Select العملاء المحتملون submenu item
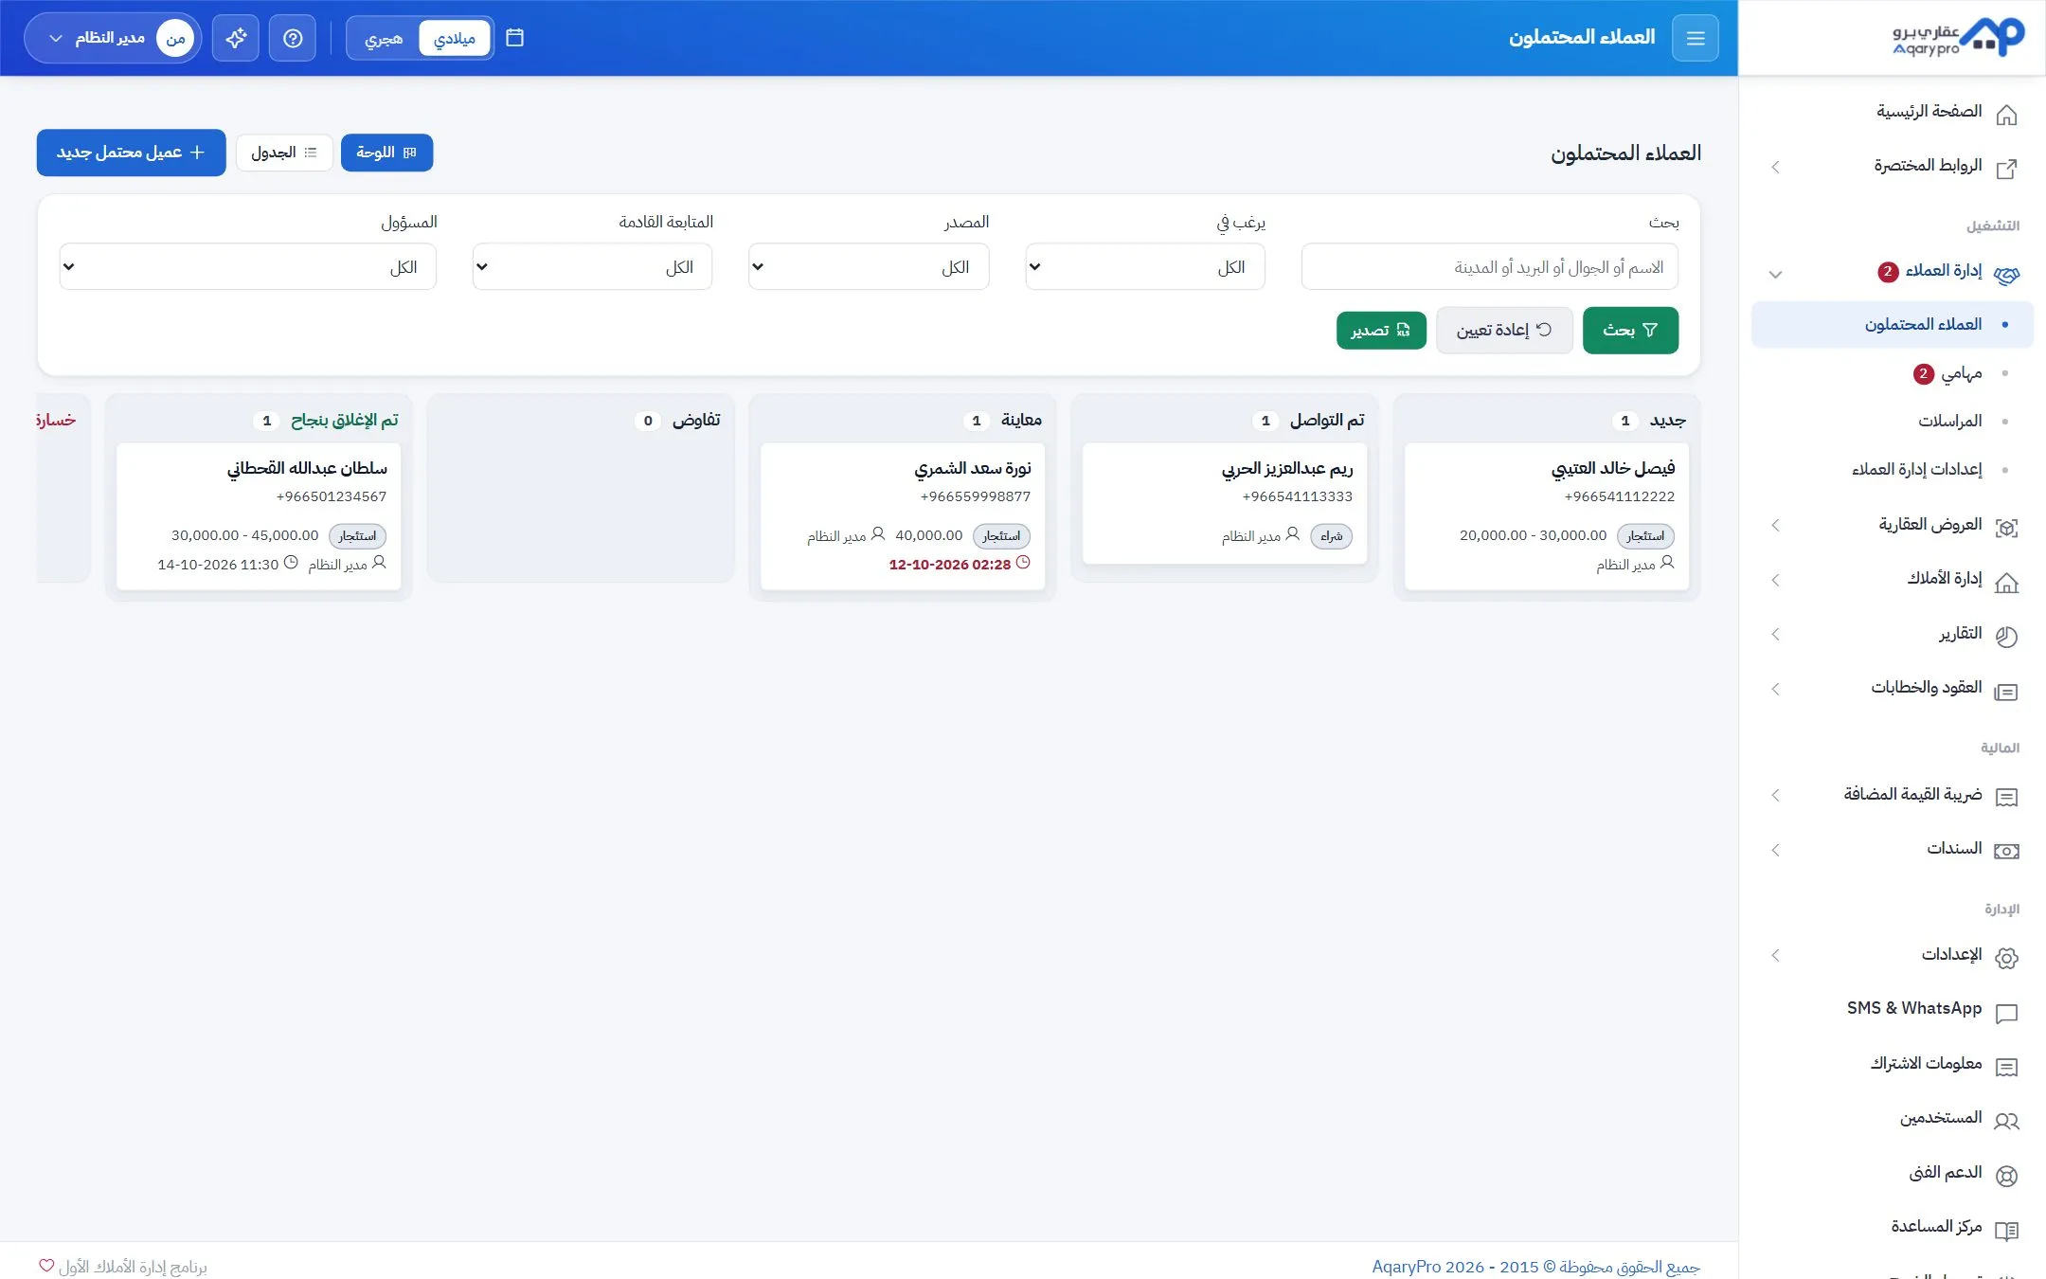This screenshot has width=2046, height=1279. coord(1893,324)
